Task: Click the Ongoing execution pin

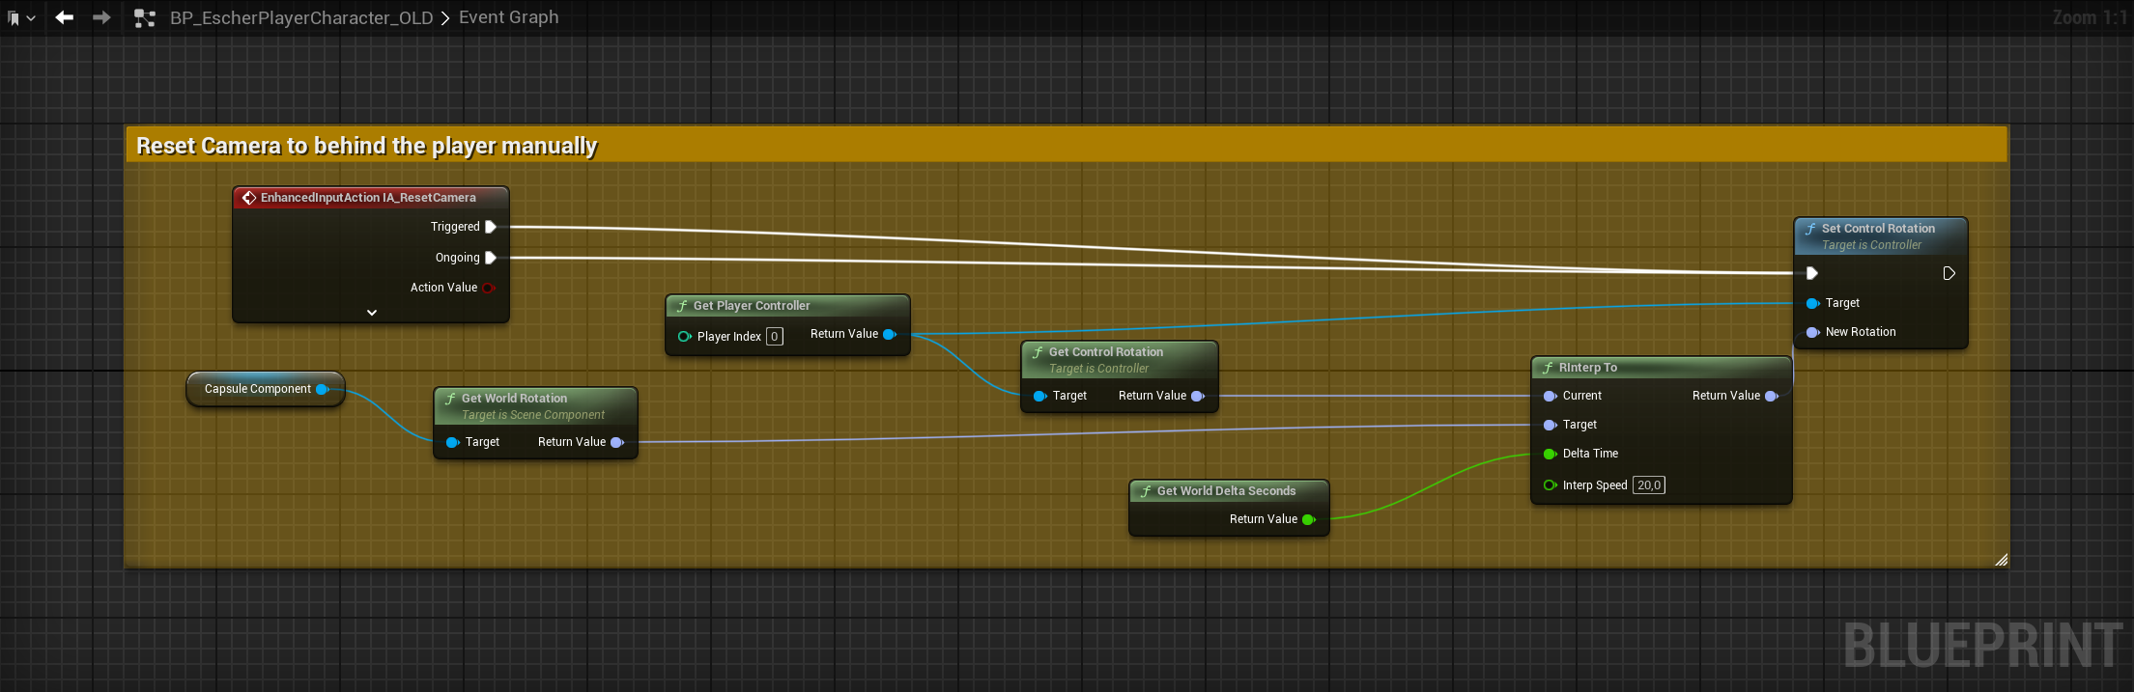Action: click(x=491, y=258)
